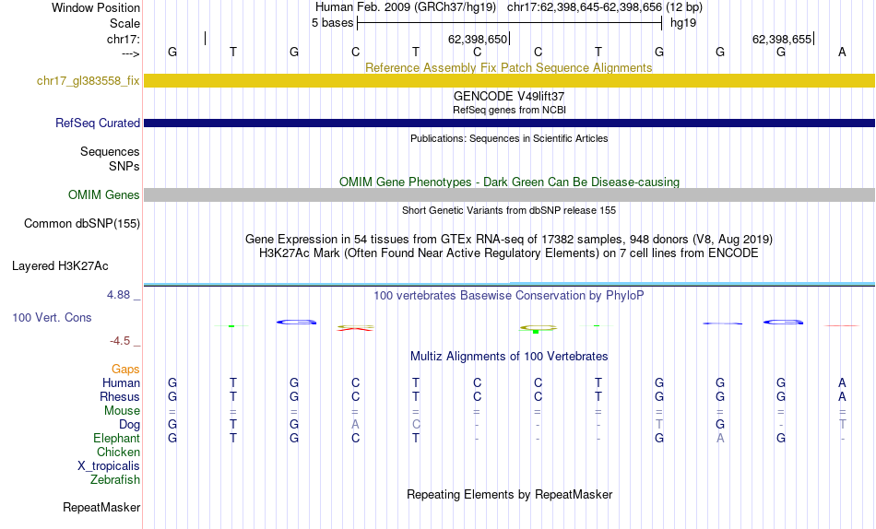Click the 5 bases scale bar label
Viewport: 876px width, 529px height.
point(332,23)
